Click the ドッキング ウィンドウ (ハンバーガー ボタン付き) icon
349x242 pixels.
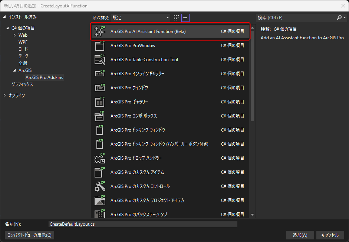99,144
